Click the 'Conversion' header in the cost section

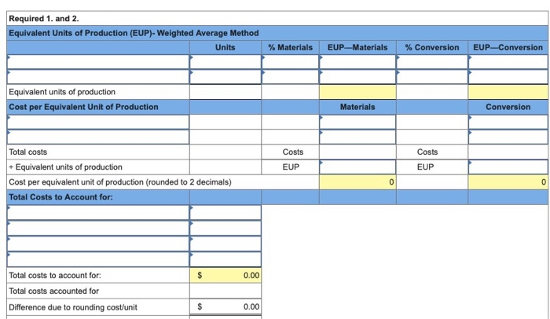[x=508, y=107]
